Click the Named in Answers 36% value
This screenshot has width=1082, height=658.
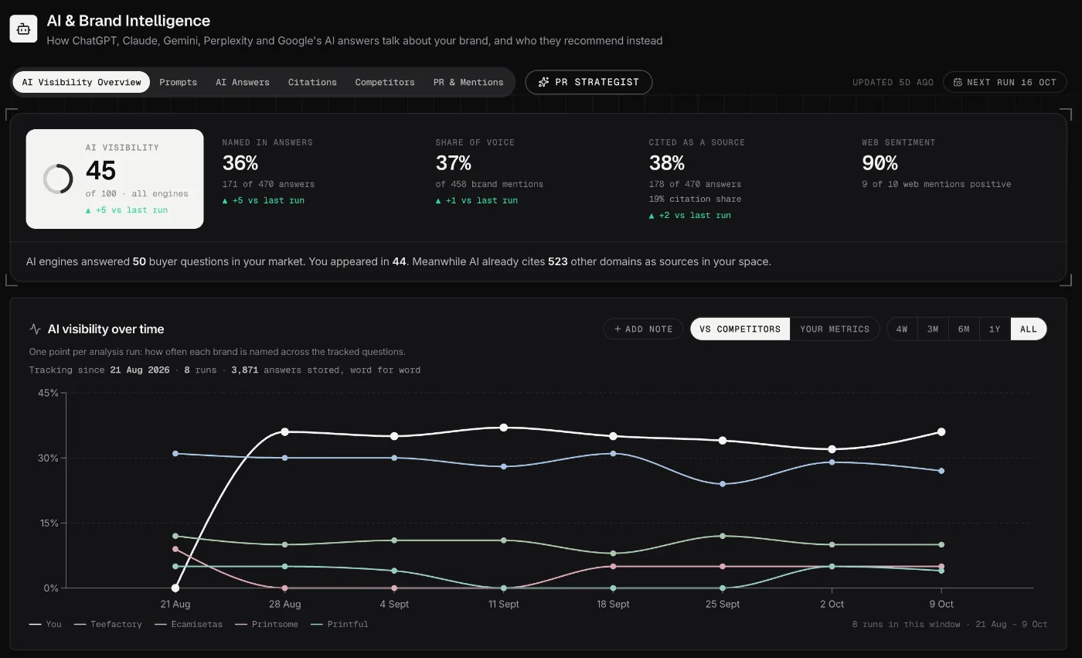240,163
